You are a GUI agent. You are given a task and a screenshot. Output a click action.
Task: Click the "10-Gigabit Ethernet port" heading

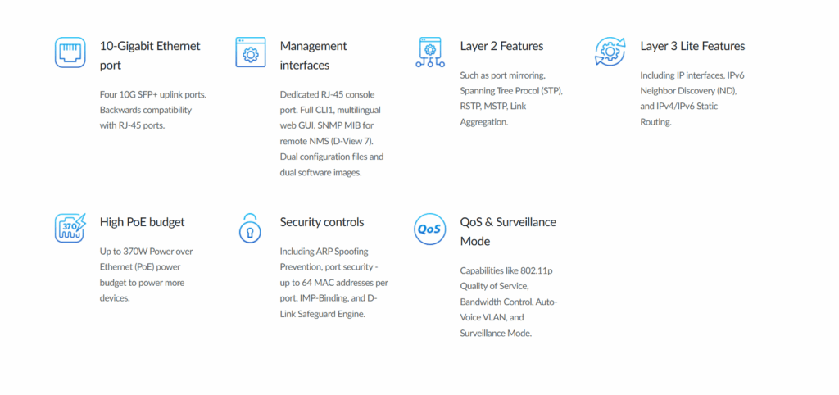(150, 56)
